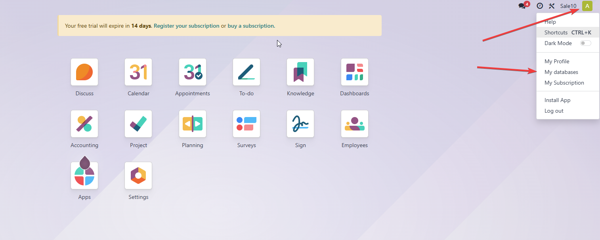This screenshot has height=240, width=600.
Task: Click the buy a subscription link
Action: [250, 26]
